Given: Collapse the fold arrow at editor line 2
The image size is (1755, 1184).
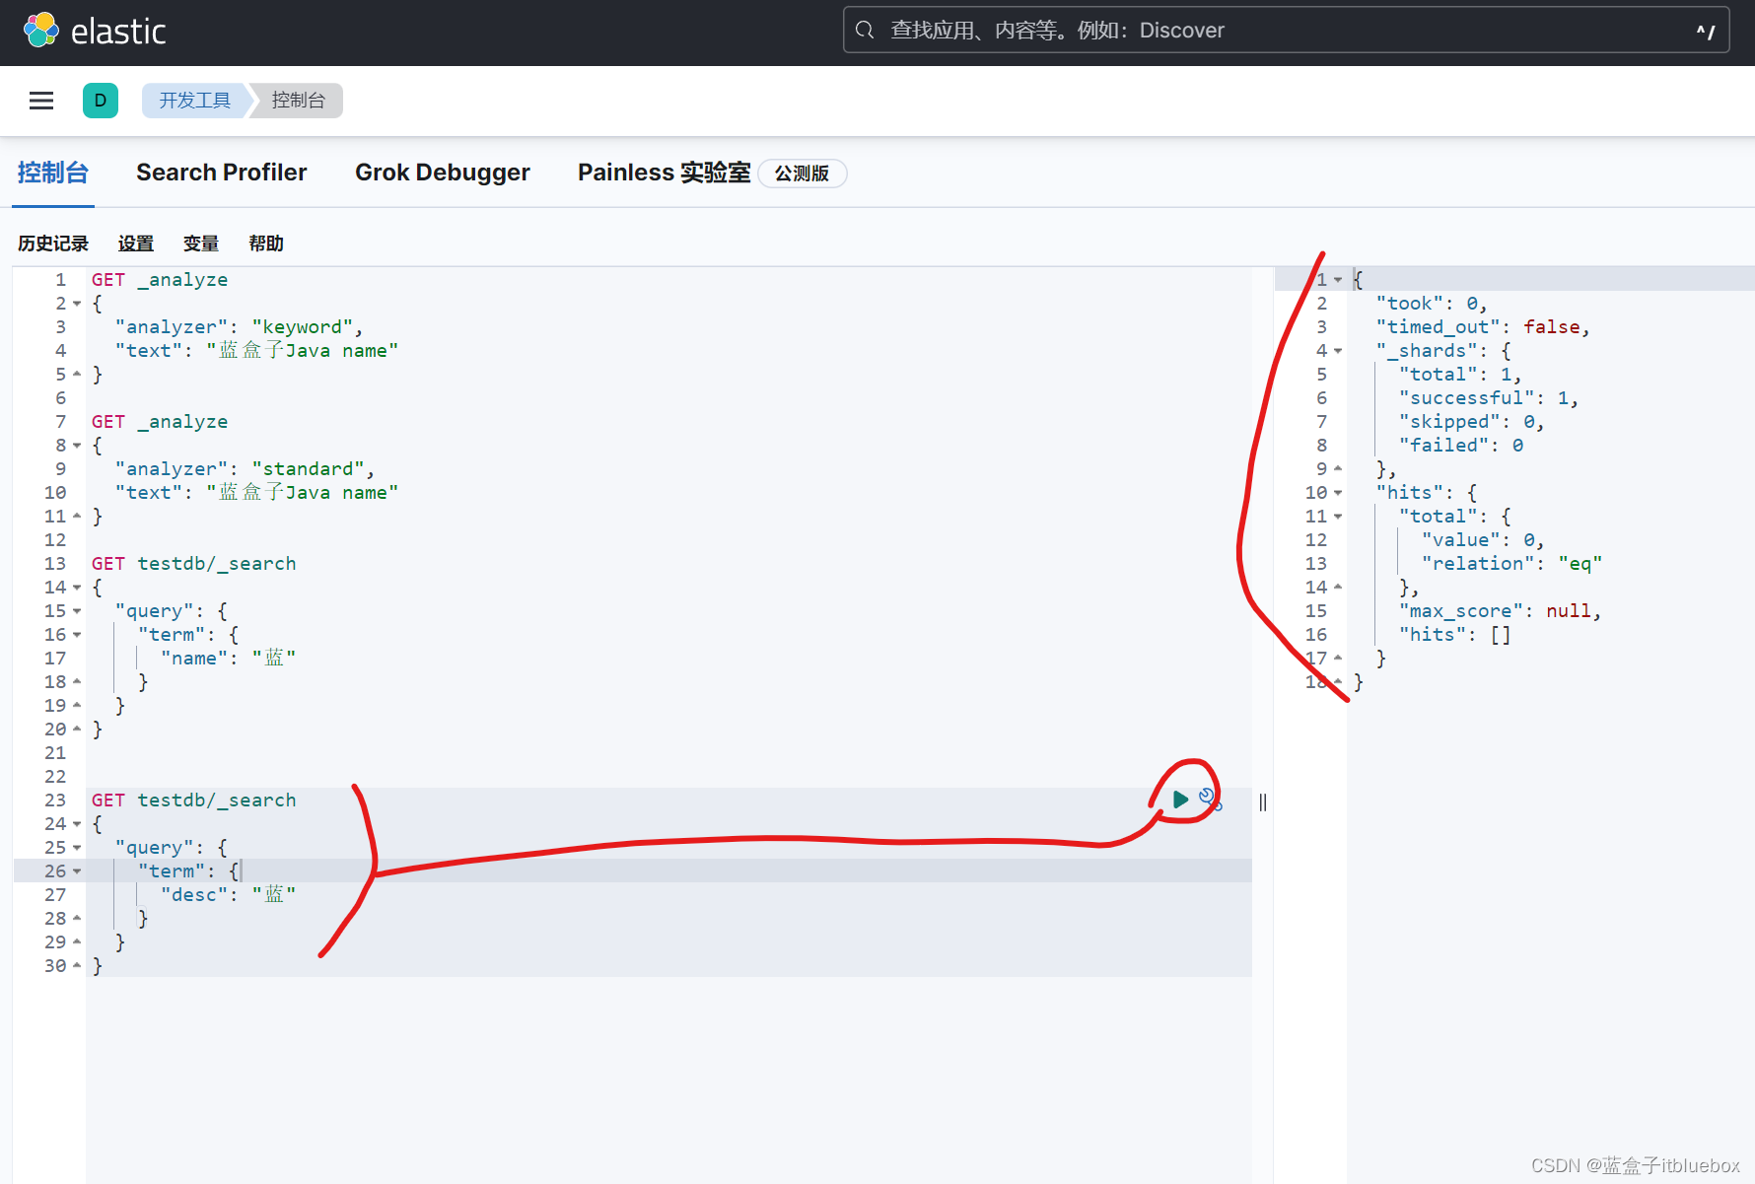Looking at the screenshot, I should coord(77,304).
